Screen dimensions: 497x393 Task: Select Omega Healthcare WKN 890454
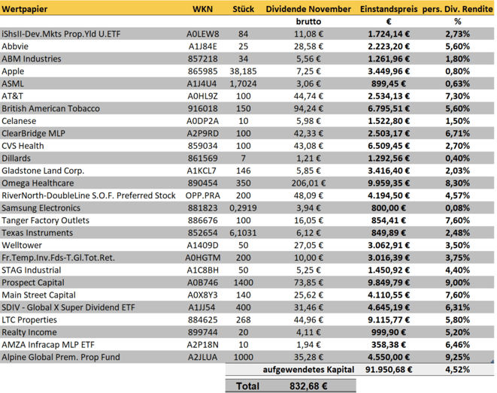(202, 183)
